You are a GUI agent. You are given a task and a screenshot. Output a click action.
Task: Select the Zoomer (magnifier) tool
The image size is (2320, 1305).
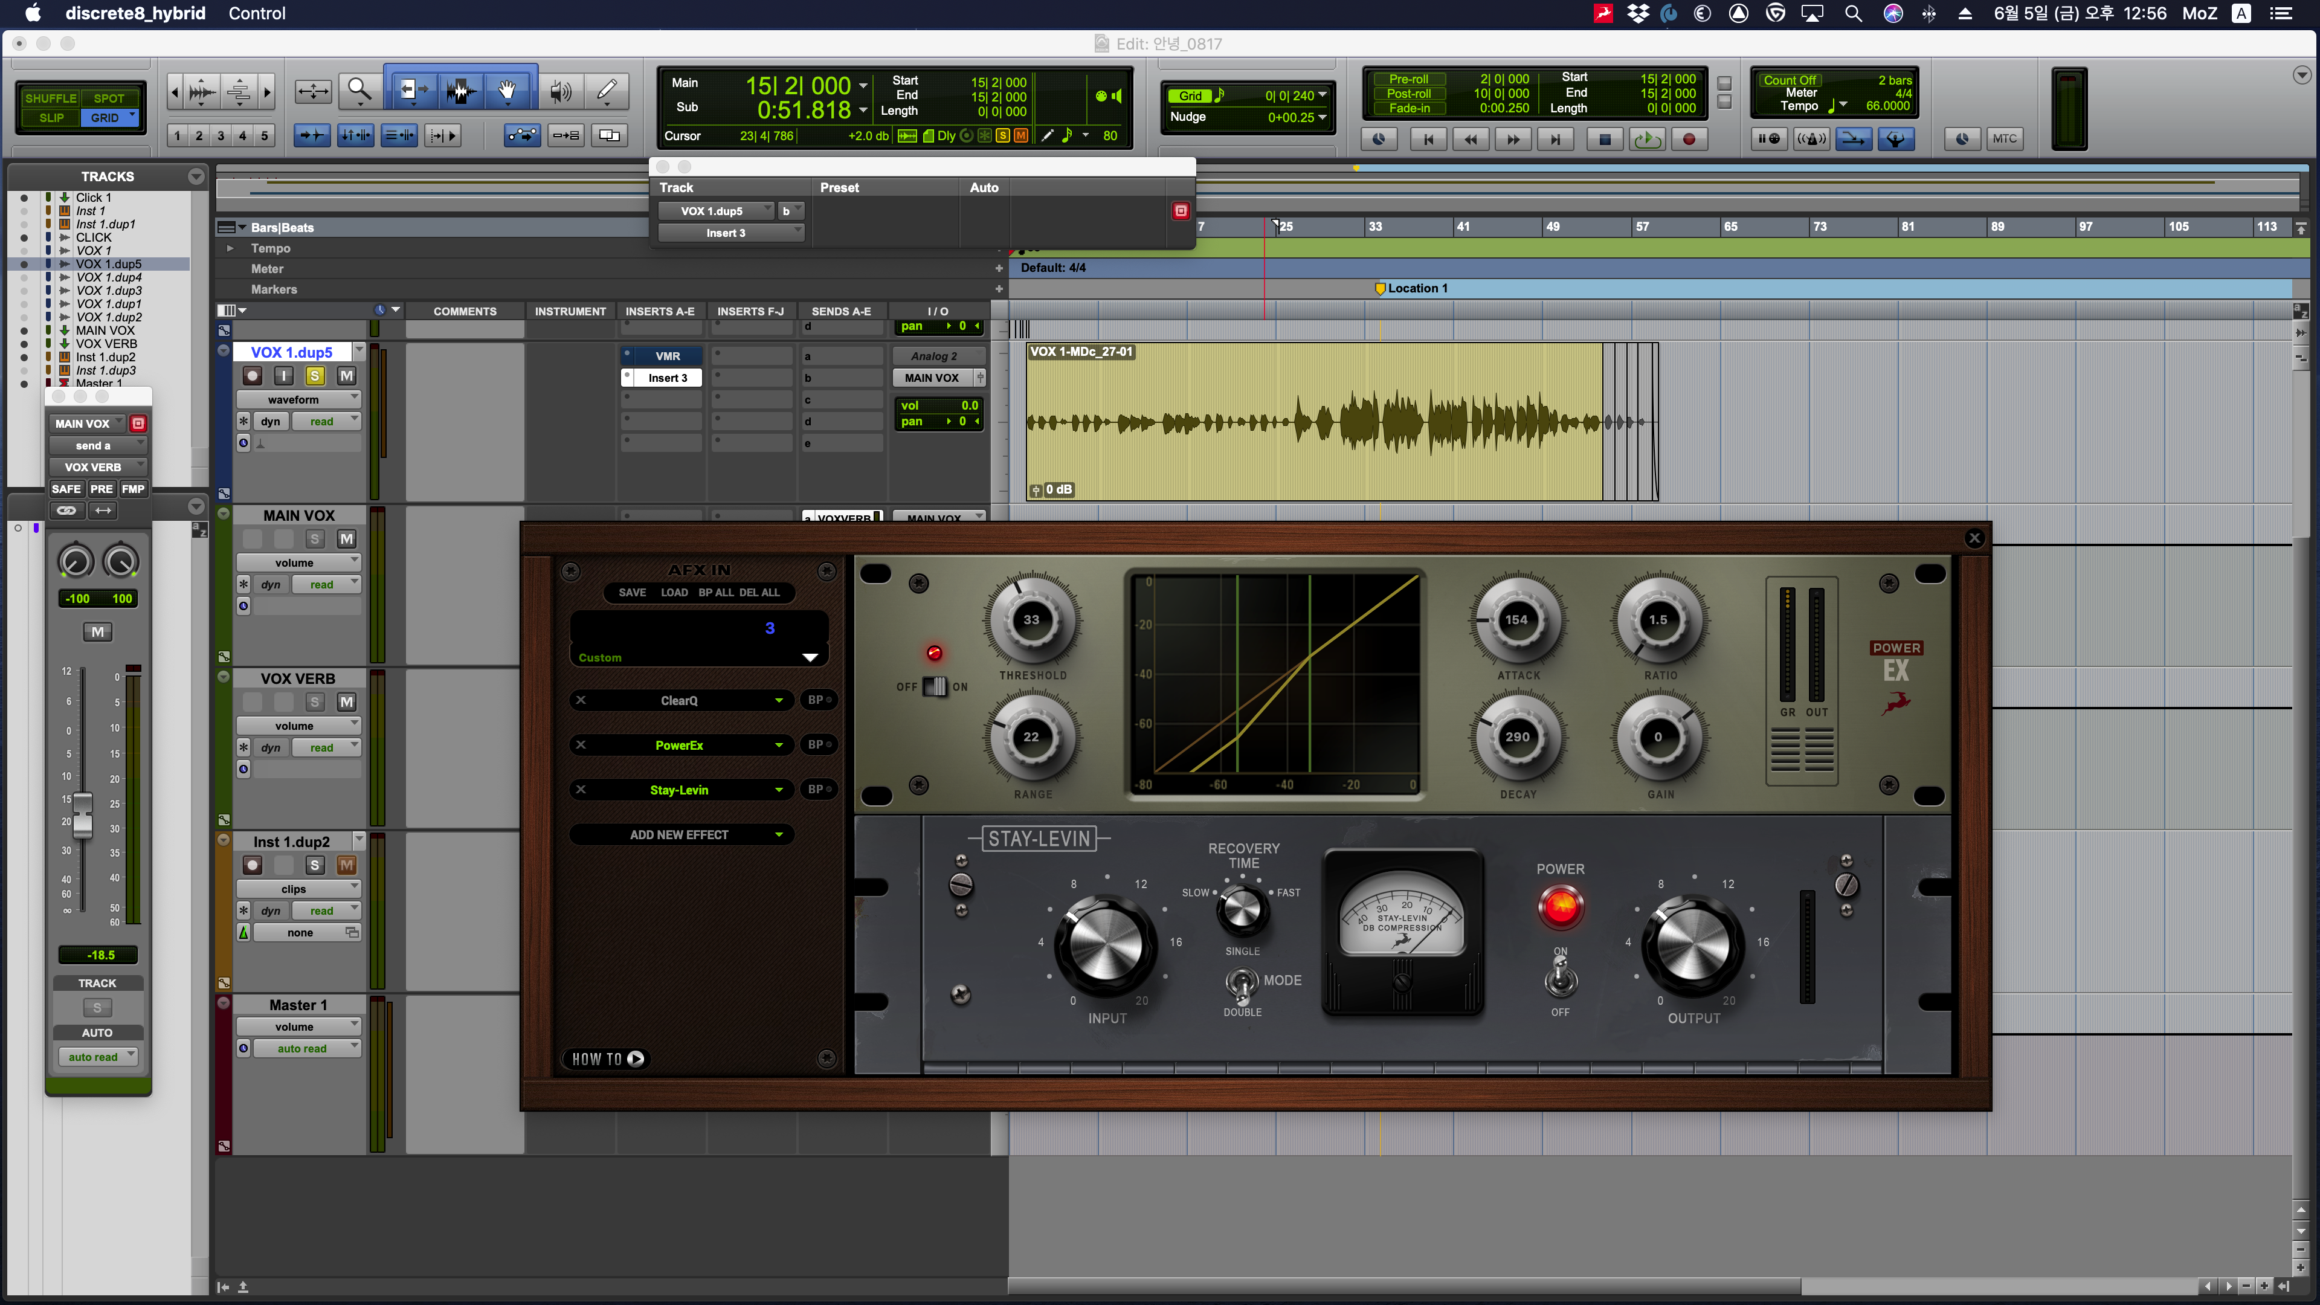coord(359,90)
